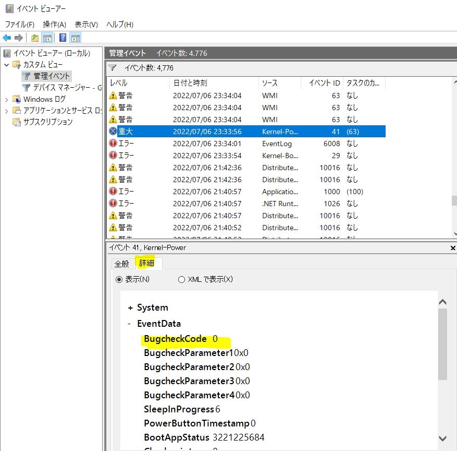Click the Windows Logs folder icon
Image resolution: width=457 pixels, height=451 pixels.
17,99
